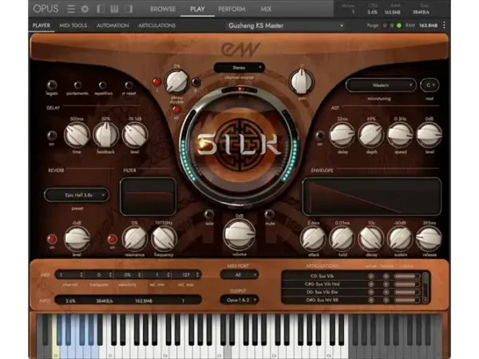Screen dimensions: 479x359
Task: Toggle the stereo double on button
Action: tap(176, 109)
